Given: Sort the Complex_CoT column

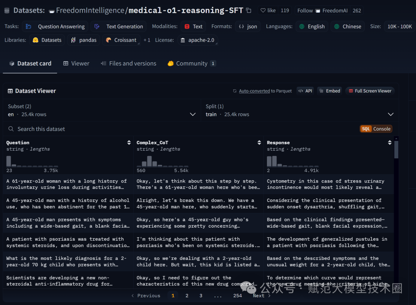Looking at the screenshot, I should coord(259,142).
